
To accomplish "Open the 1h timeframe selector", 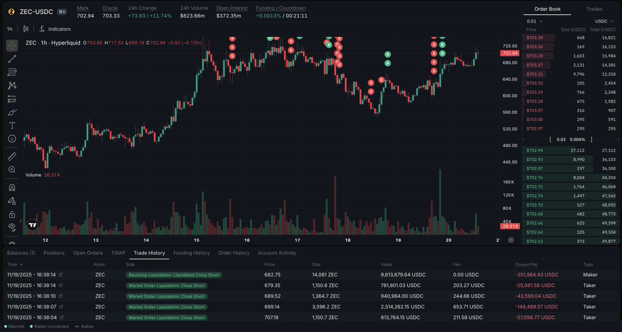I will [x=8, y=28].
